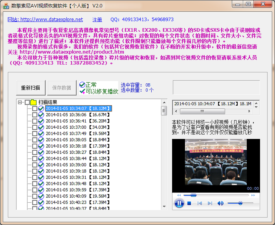Click file list scrollbar up arrow
This screenshot has height=225, width=275.
164,103
